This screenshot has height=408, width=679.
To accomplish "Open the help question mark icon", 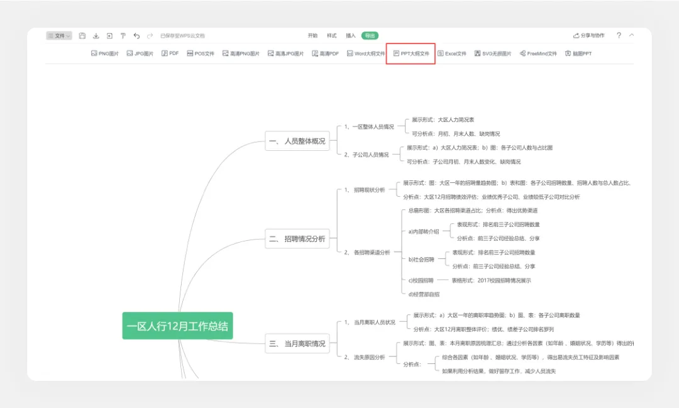I will click(x=619, y=36).
